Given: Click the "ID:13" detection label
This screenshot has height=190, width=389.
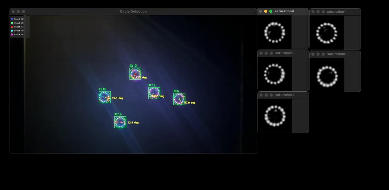Looking at the screenshot, I should pos(133,66).
